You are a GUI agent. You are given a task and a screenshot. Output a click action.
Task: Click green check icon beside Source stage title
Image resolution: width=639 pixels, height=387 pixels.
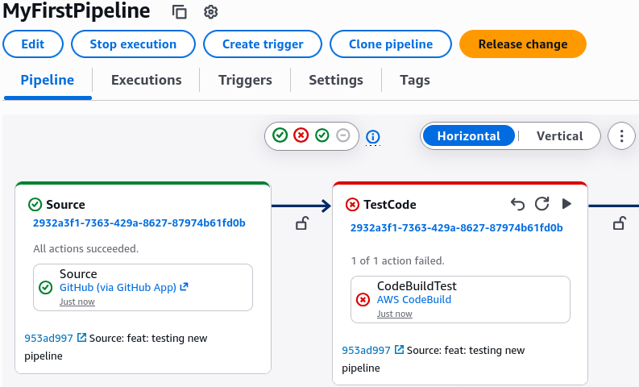coord(35,204)
